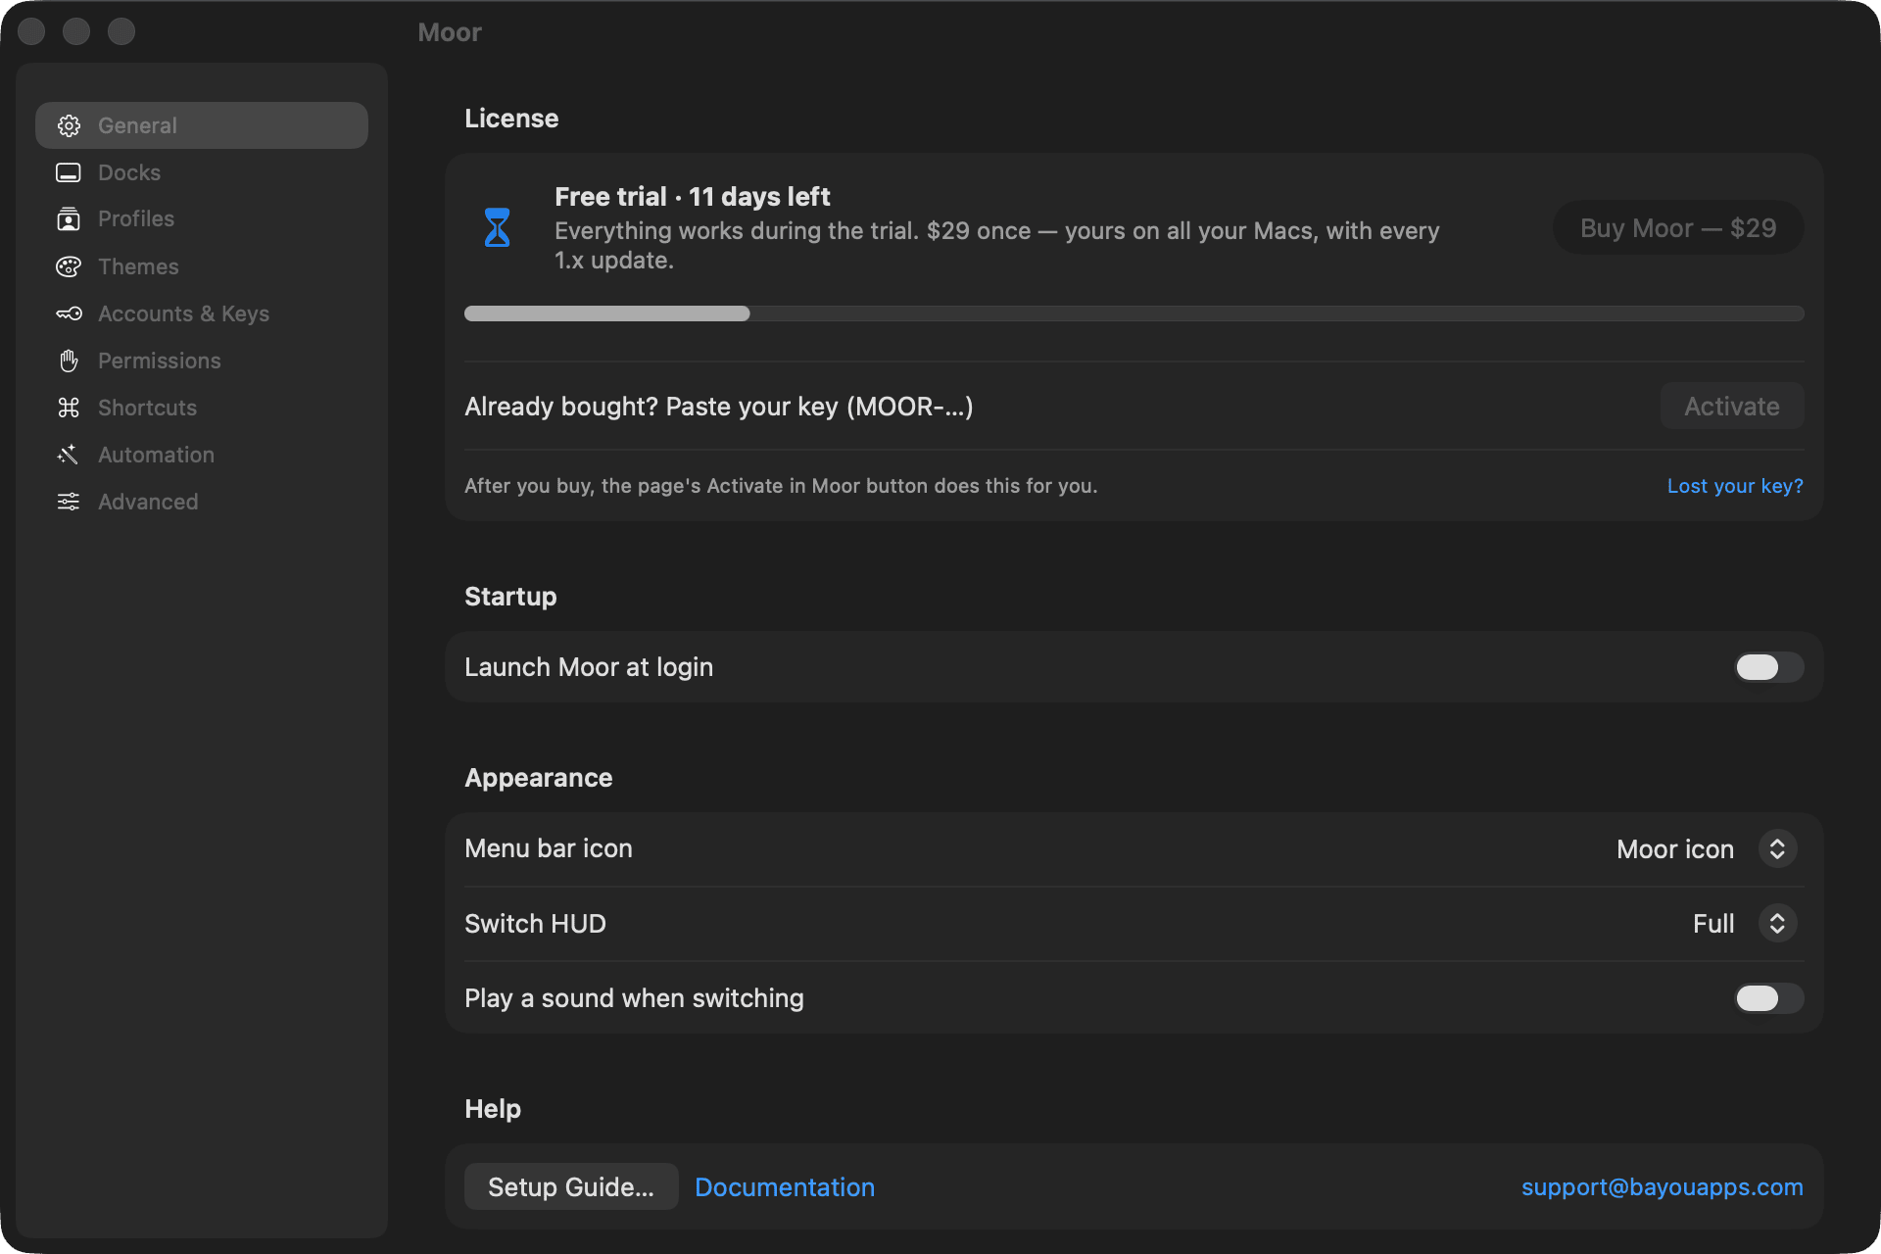Image resolution: width=1881 pixels, height=1254 pixels.
Task: Click the Themes palette icon
Action: coord(69,266)
